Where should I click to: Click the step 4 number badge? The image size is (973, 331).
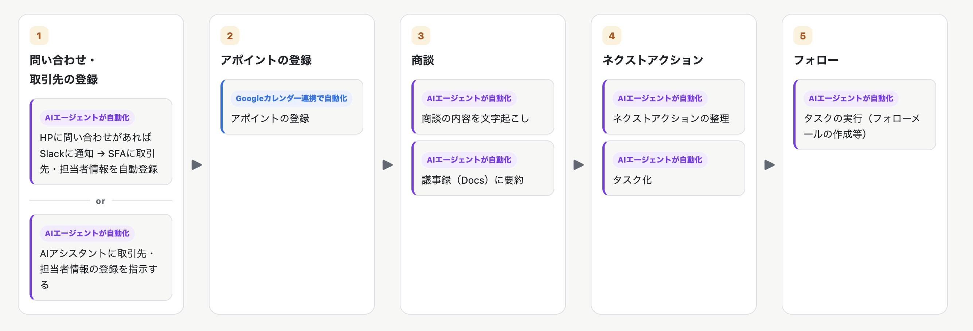[x=612, y=36]
